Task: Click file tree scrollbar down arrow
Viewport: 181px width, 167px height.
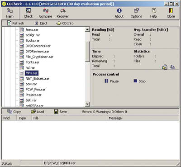Action: click(x=87, y=104)
